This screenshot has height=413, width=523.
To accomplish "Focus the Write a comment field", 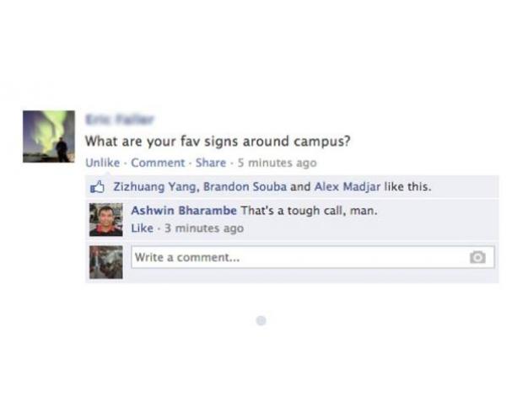I will (313, 257).
